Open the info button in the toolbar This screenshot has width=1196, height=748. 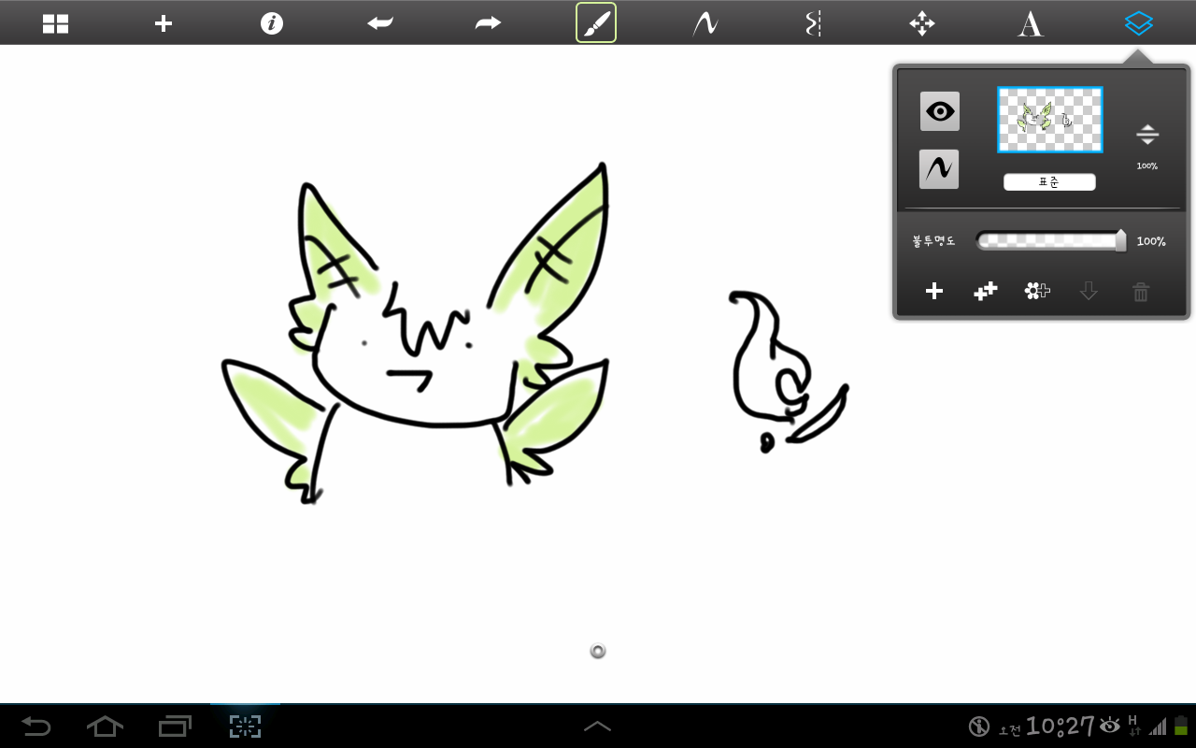pyautogui.click(x=272, y=23)
